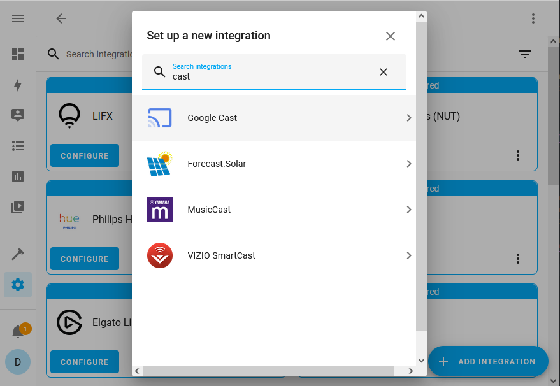Open menu for the NUT integration card
This screenshot has width=560, height=386.
click(x=517, y=155)
